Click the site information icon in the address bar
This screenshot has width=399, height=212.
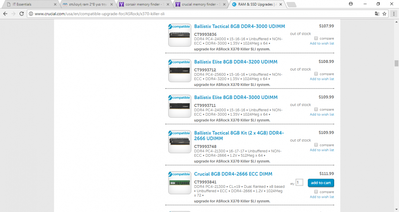(31, 14)
